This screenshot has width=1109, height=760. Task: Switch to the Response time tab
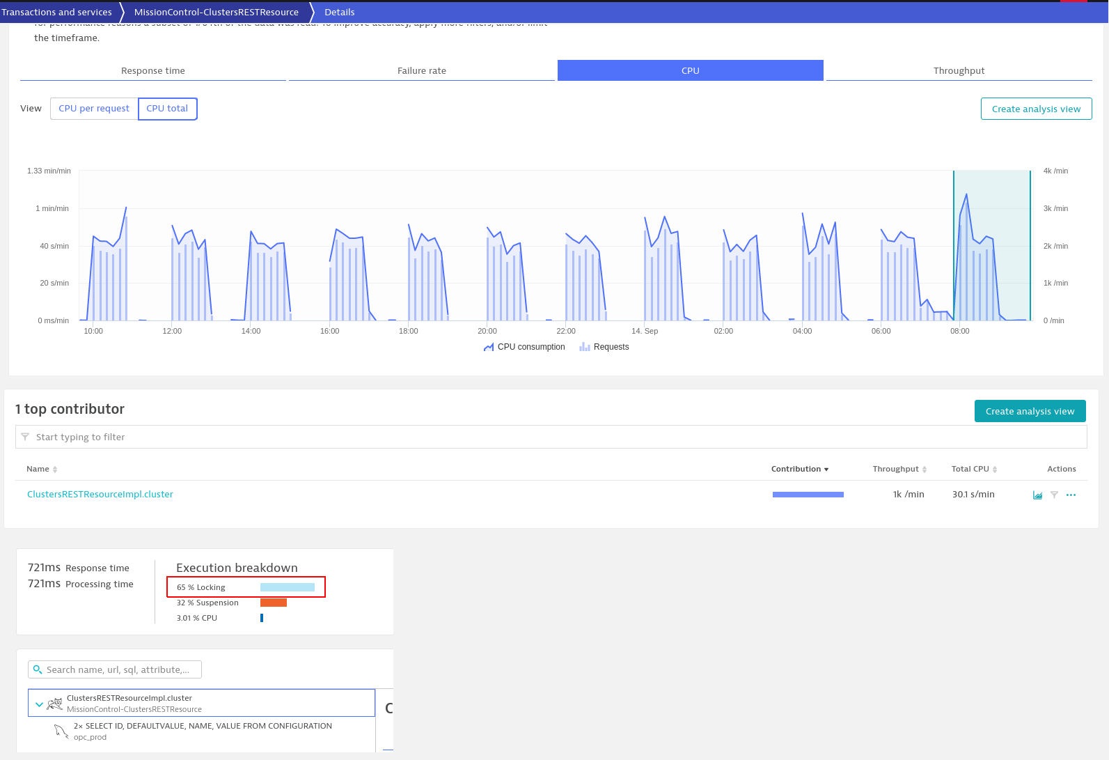(x=153, y=71)
